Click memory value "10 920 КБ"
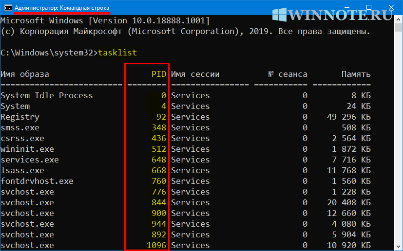Screen dimensions: 403x251 (x=349, y=245)
